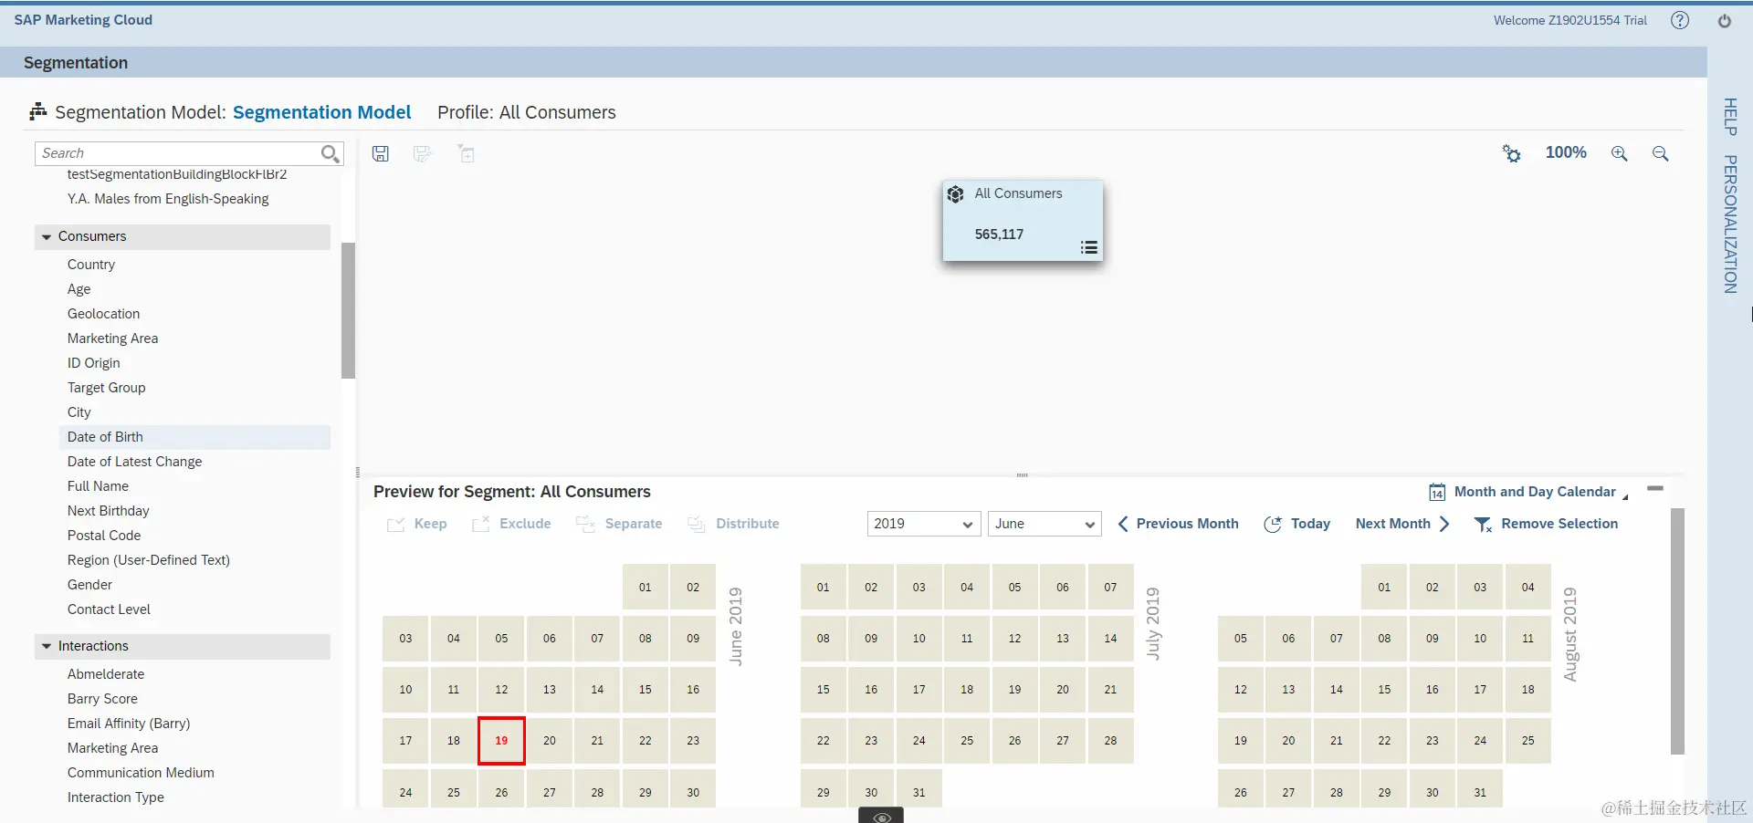1753x823 pixels.
Task: Open the Segmentation Model link
Action: coord(322,112)
